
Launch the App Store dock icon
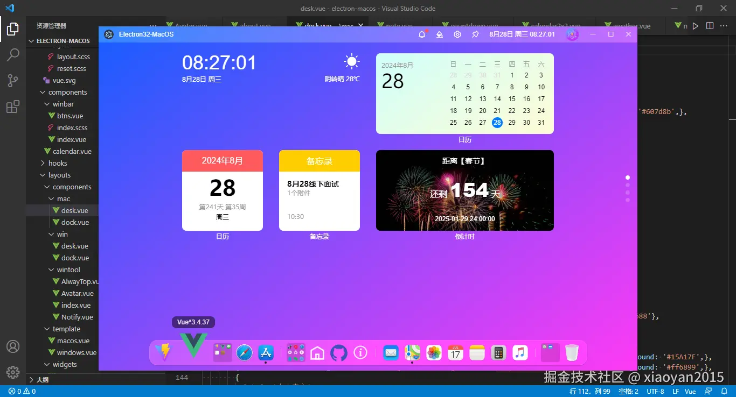tap(266, 353)
